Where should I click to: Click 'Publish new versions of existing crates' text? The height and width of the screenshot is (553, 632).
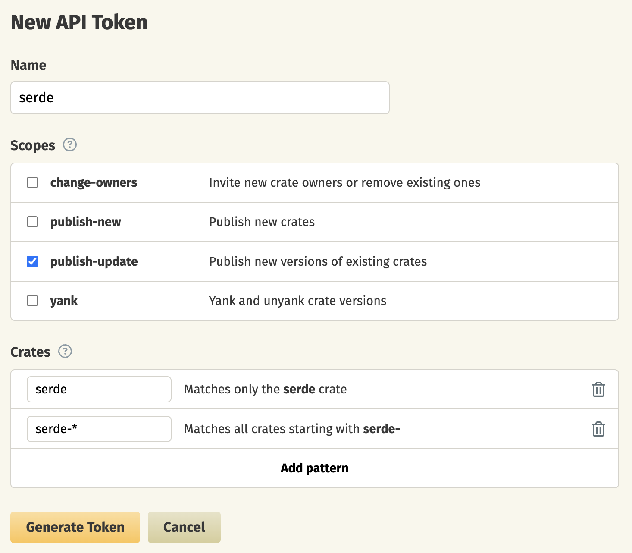coord(318,261)
